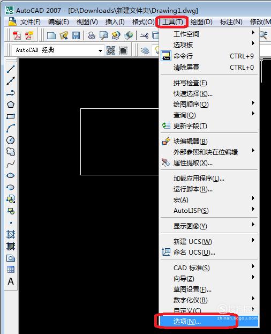Expand the 显示图像(Y) submenu
Image resolution: width=271 pixels, height=334 pixels.
point(209,226)
